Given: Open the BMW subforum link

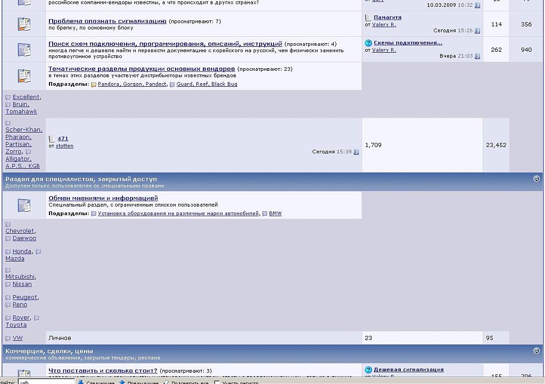Looking at the screenshot, I should [275, 214].
